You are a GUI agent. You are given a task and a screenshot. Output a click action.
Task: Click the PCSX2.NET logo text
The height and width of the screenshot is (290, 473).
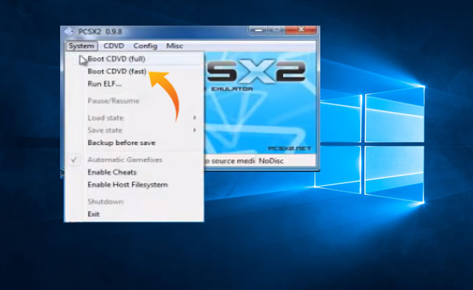[x=289, y=148]
